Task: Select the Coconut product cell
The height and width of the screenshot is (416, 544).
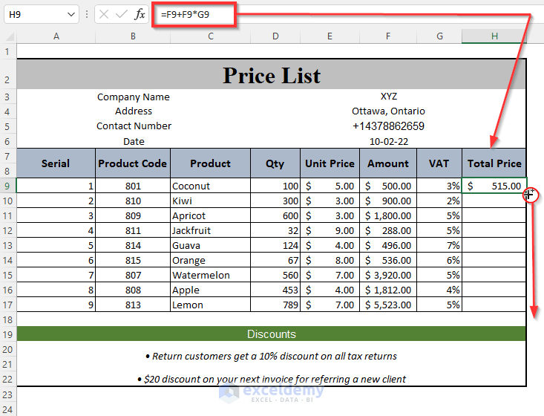Action: pyautogui.click(x=211, y=186)
